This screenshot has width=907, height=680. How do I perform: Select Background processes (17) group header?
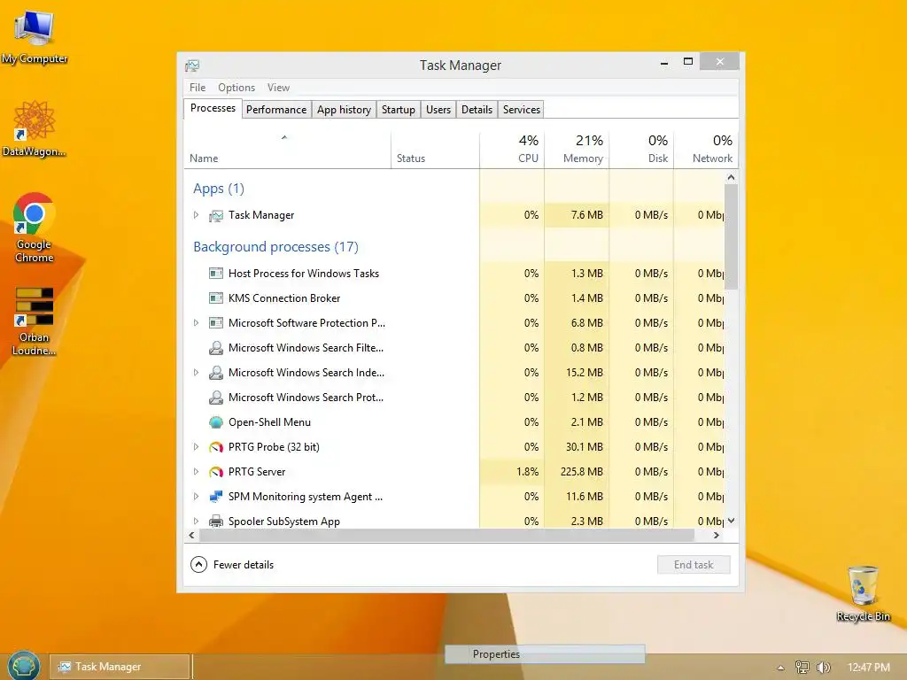pyautogui.click(x=276, y=247)
